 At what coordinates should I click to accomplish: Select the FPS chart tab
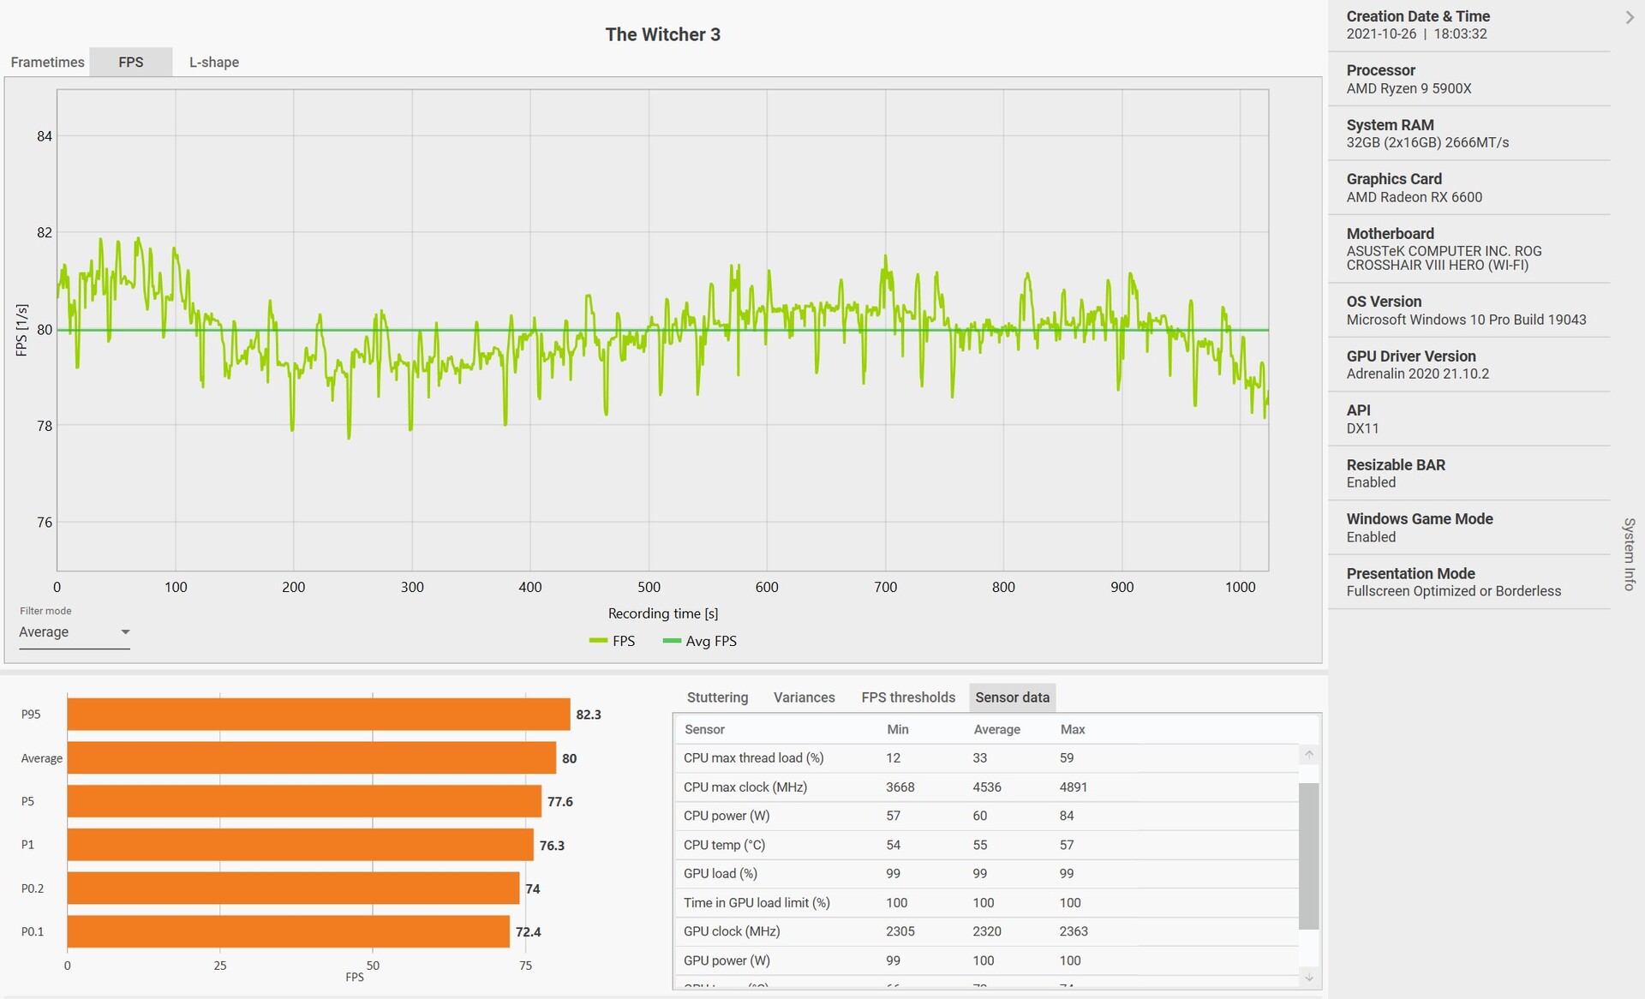pyautogui.click(x=131, y=62)
